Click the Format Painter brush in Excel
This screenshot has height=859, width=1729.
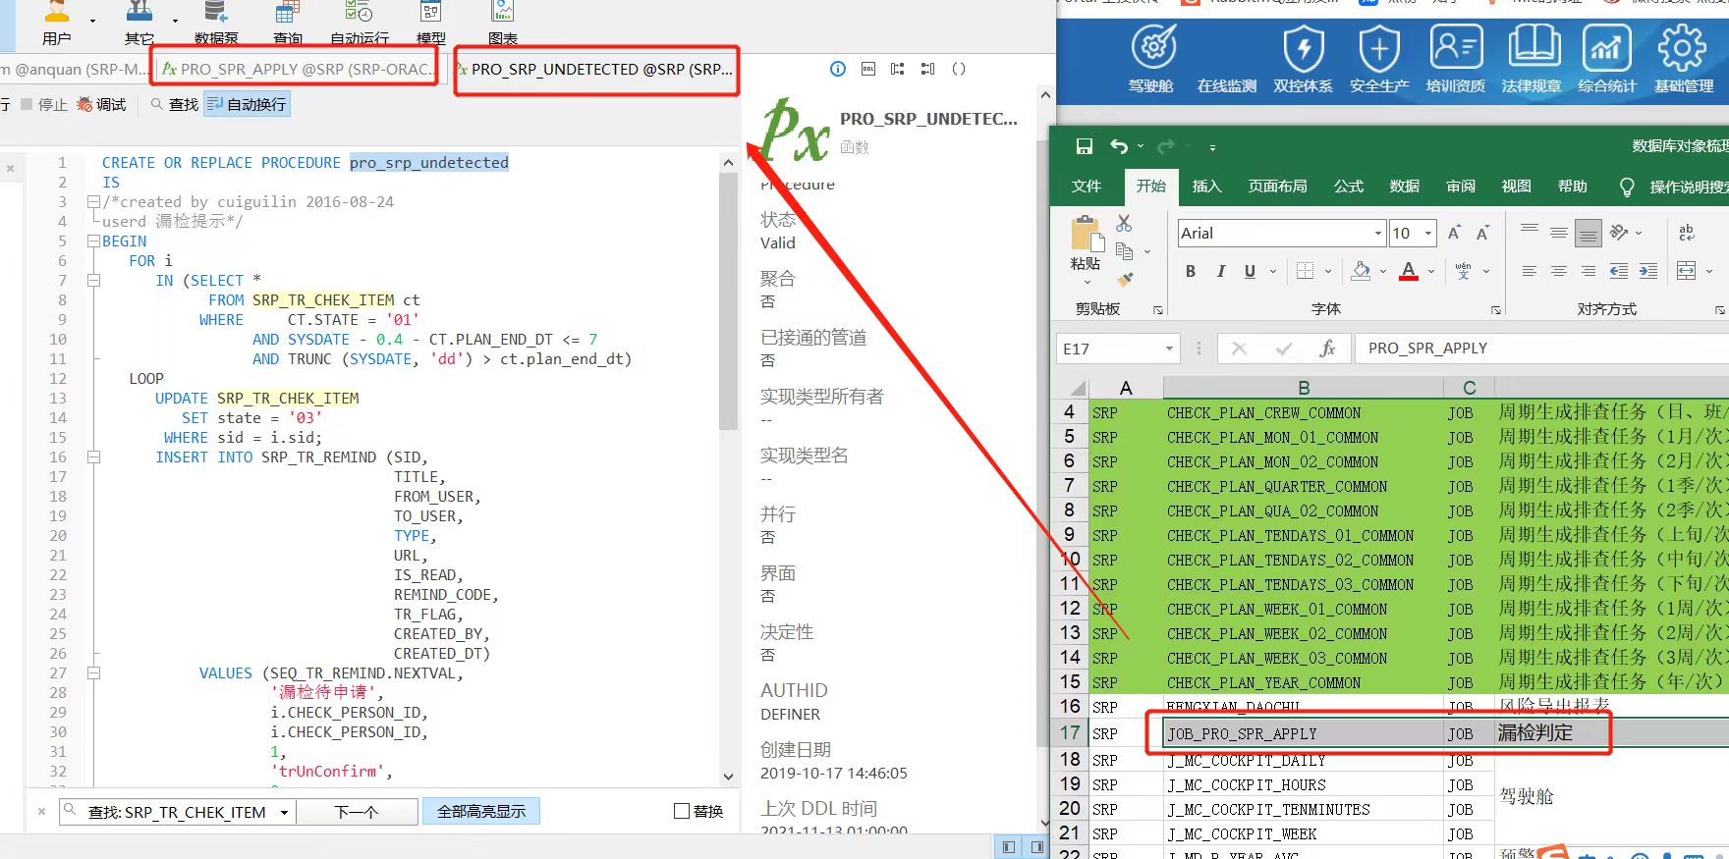(1126, 279)
